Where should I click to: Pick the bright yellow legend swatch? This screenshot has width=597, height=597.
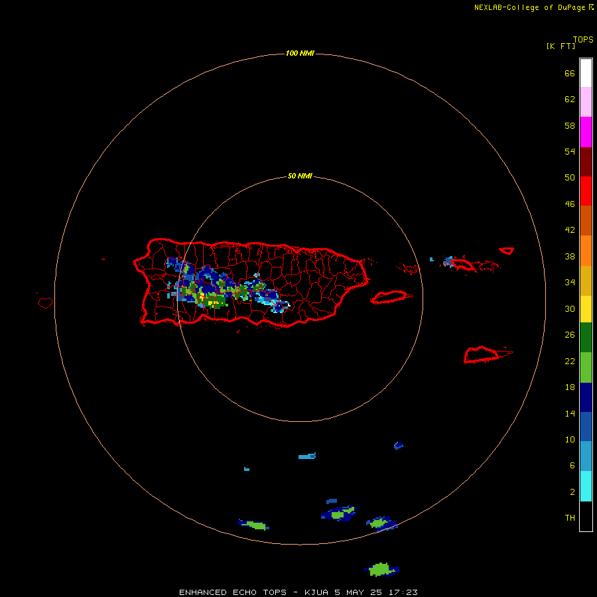[586, 309]
